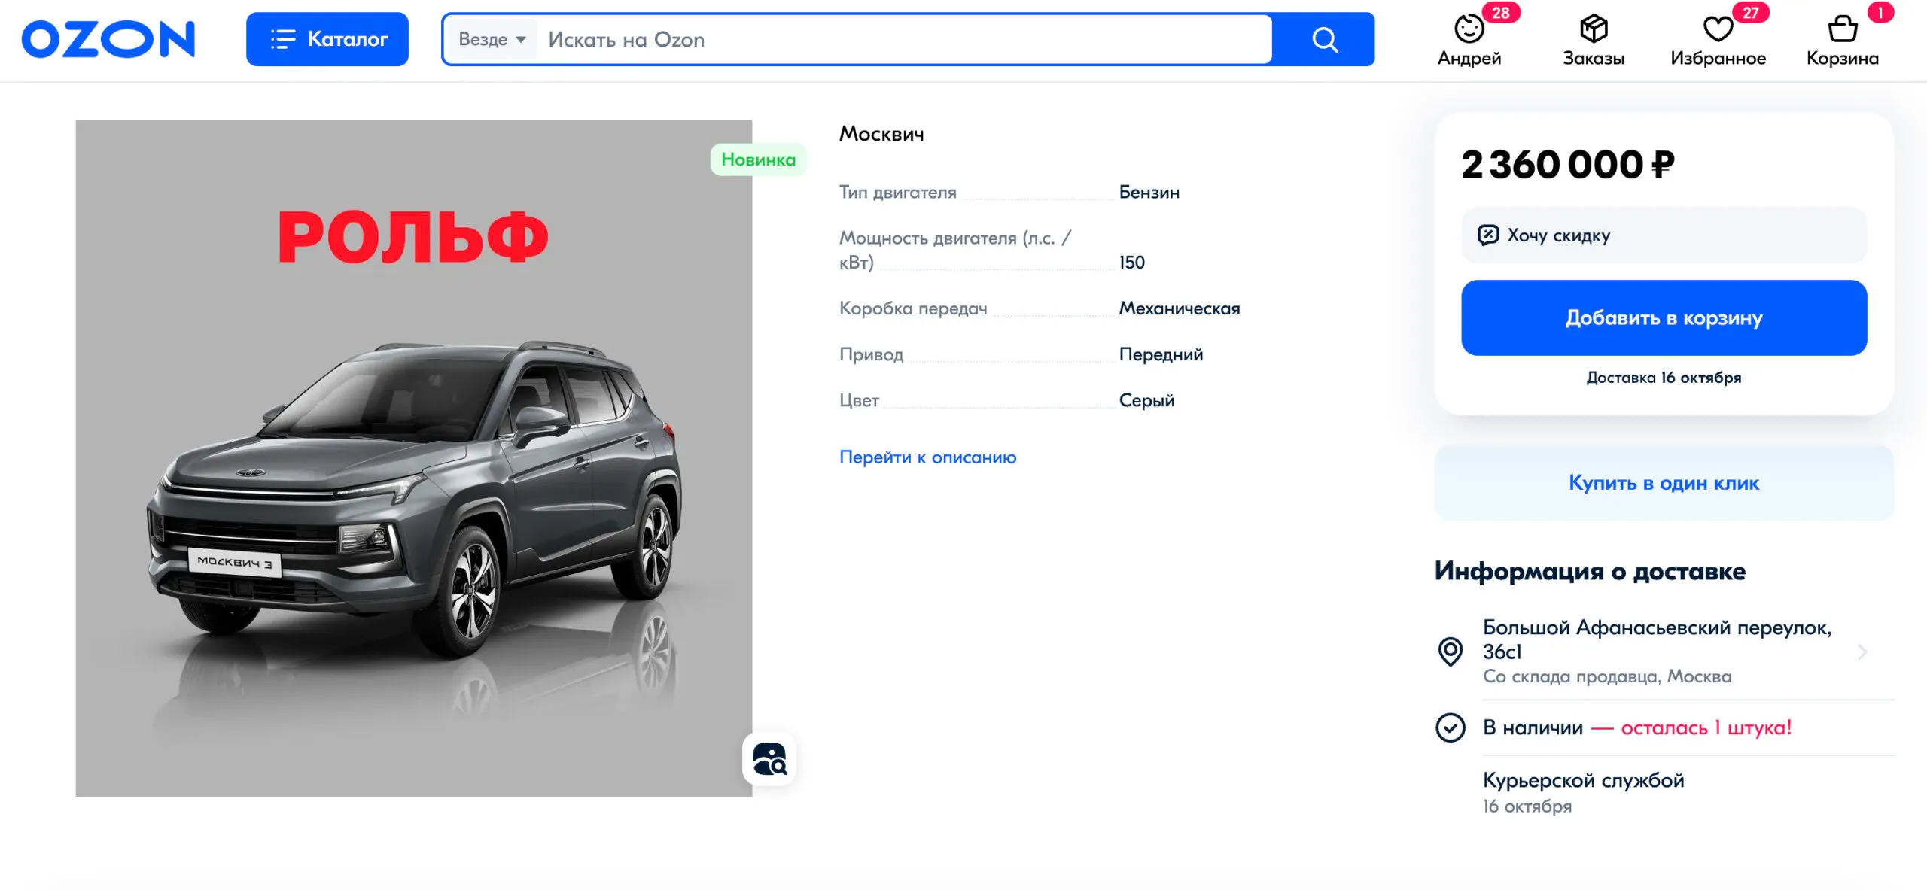Follow the Перейти к описанию link
This screenshot has width=1927, height=890.
(927, 457)
